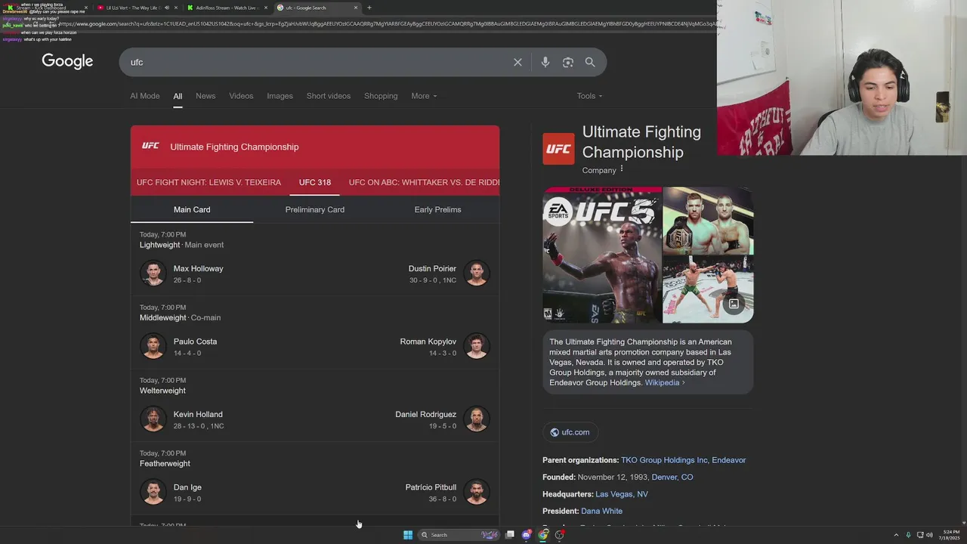Switch to the News results tab
967x544 pixels.
tap(205, 96)
